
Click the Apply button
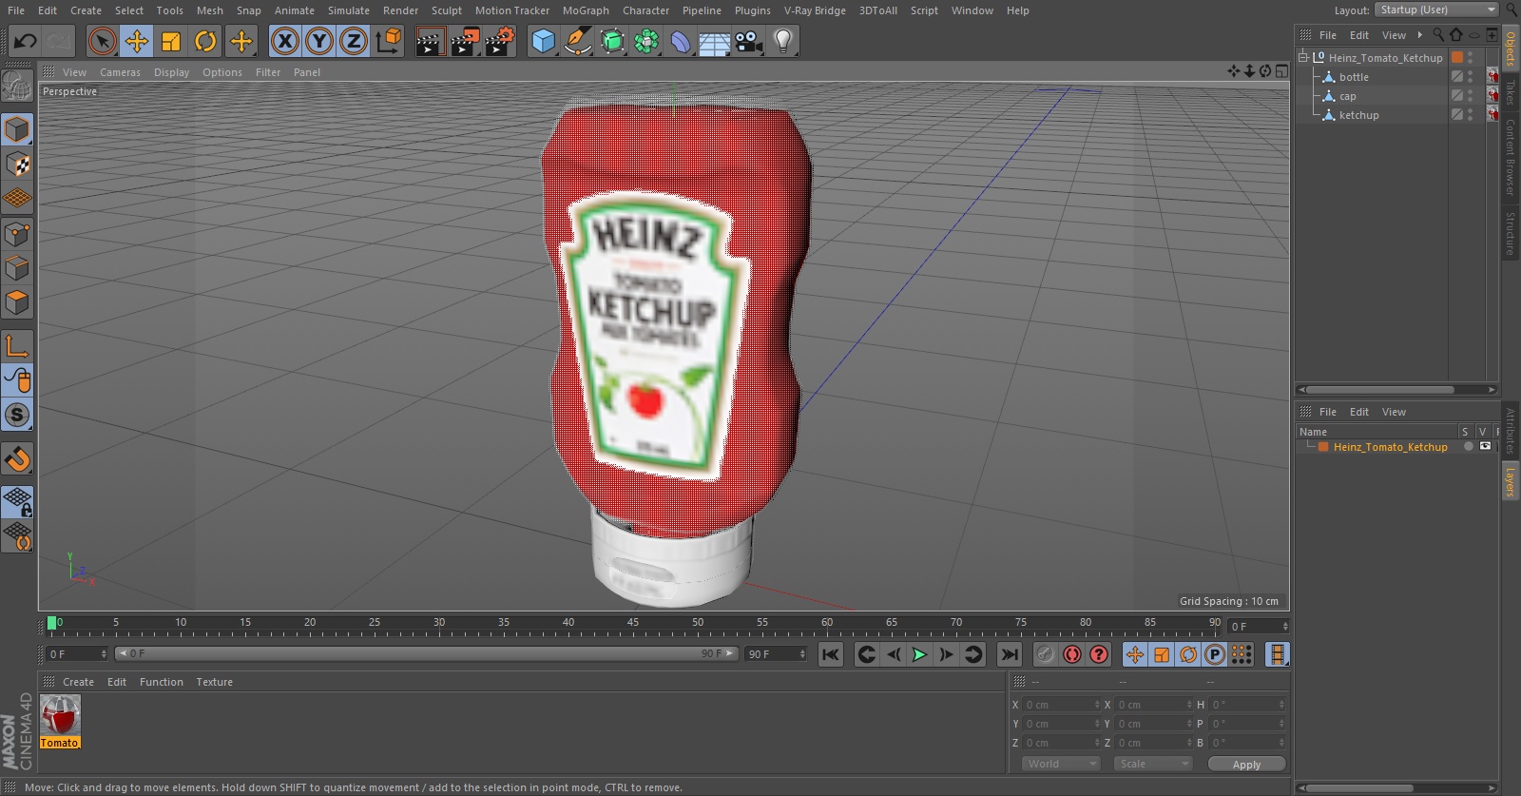click(x=1246, y=765)
